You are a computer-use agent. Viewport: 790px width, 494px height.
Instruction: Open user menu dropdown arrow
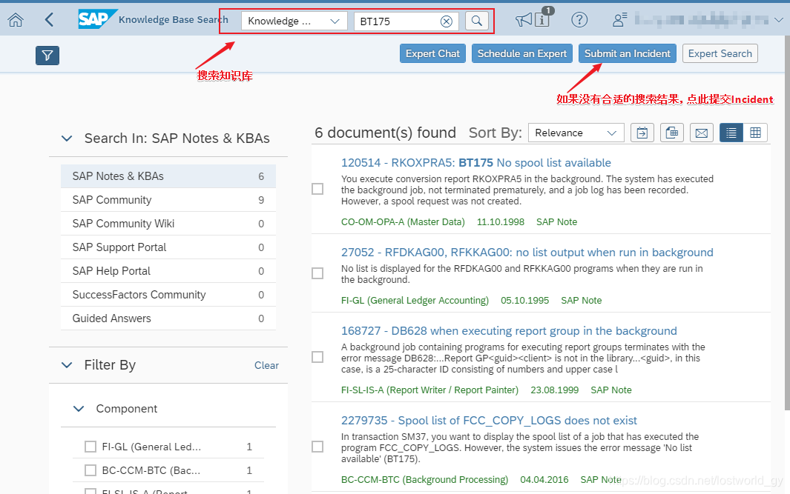point(778,20)
